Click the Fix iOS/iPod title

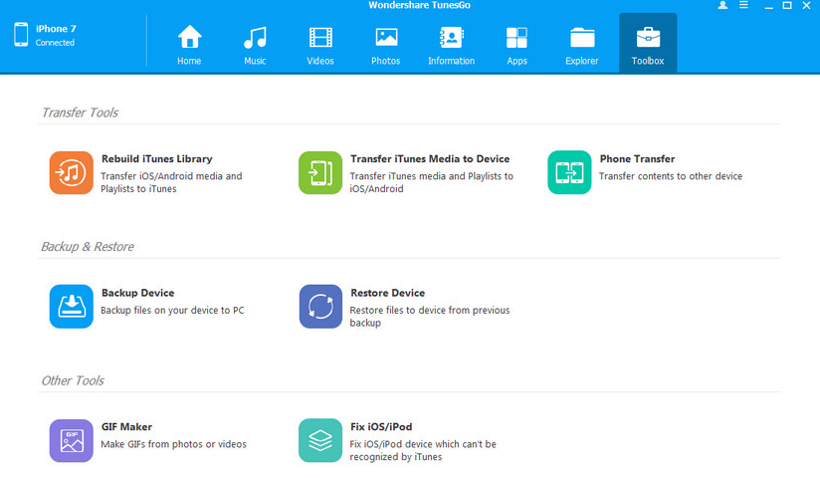381,426
